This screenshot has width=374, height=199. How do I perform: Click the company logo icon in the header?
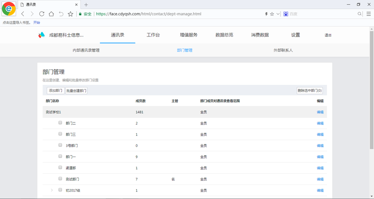42,35
